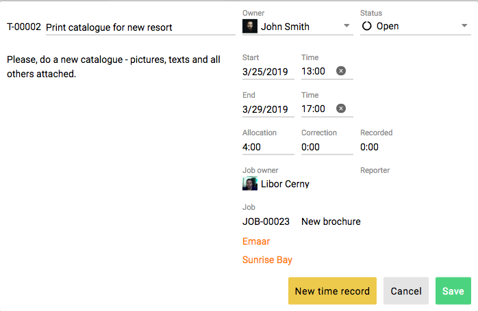This screenshot has height=311, width=478.
Task: Expand the Status dropdown arrow
Action: pyautogui.click(x=464, y=26)
